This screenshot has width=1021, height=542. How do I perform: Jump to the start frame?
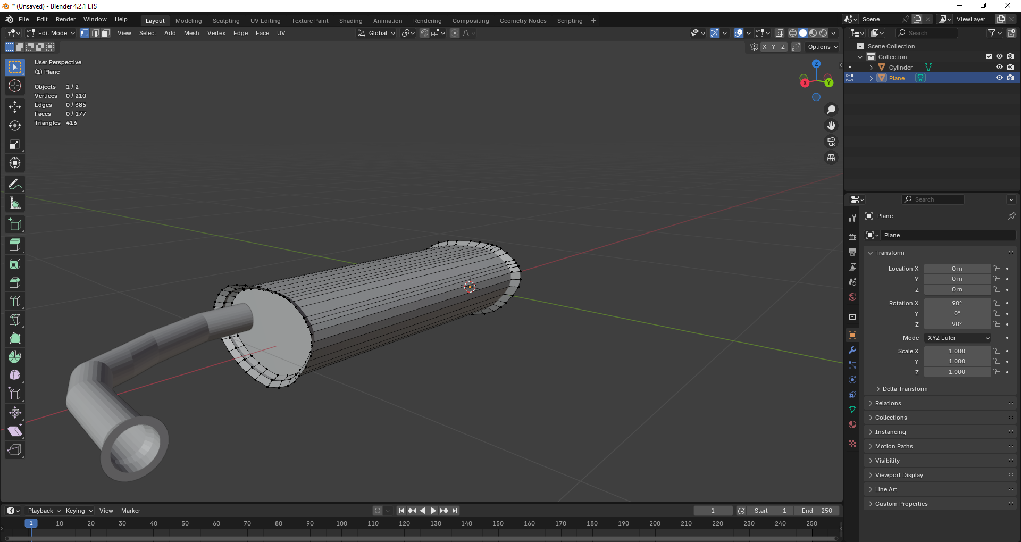(401, 511)
